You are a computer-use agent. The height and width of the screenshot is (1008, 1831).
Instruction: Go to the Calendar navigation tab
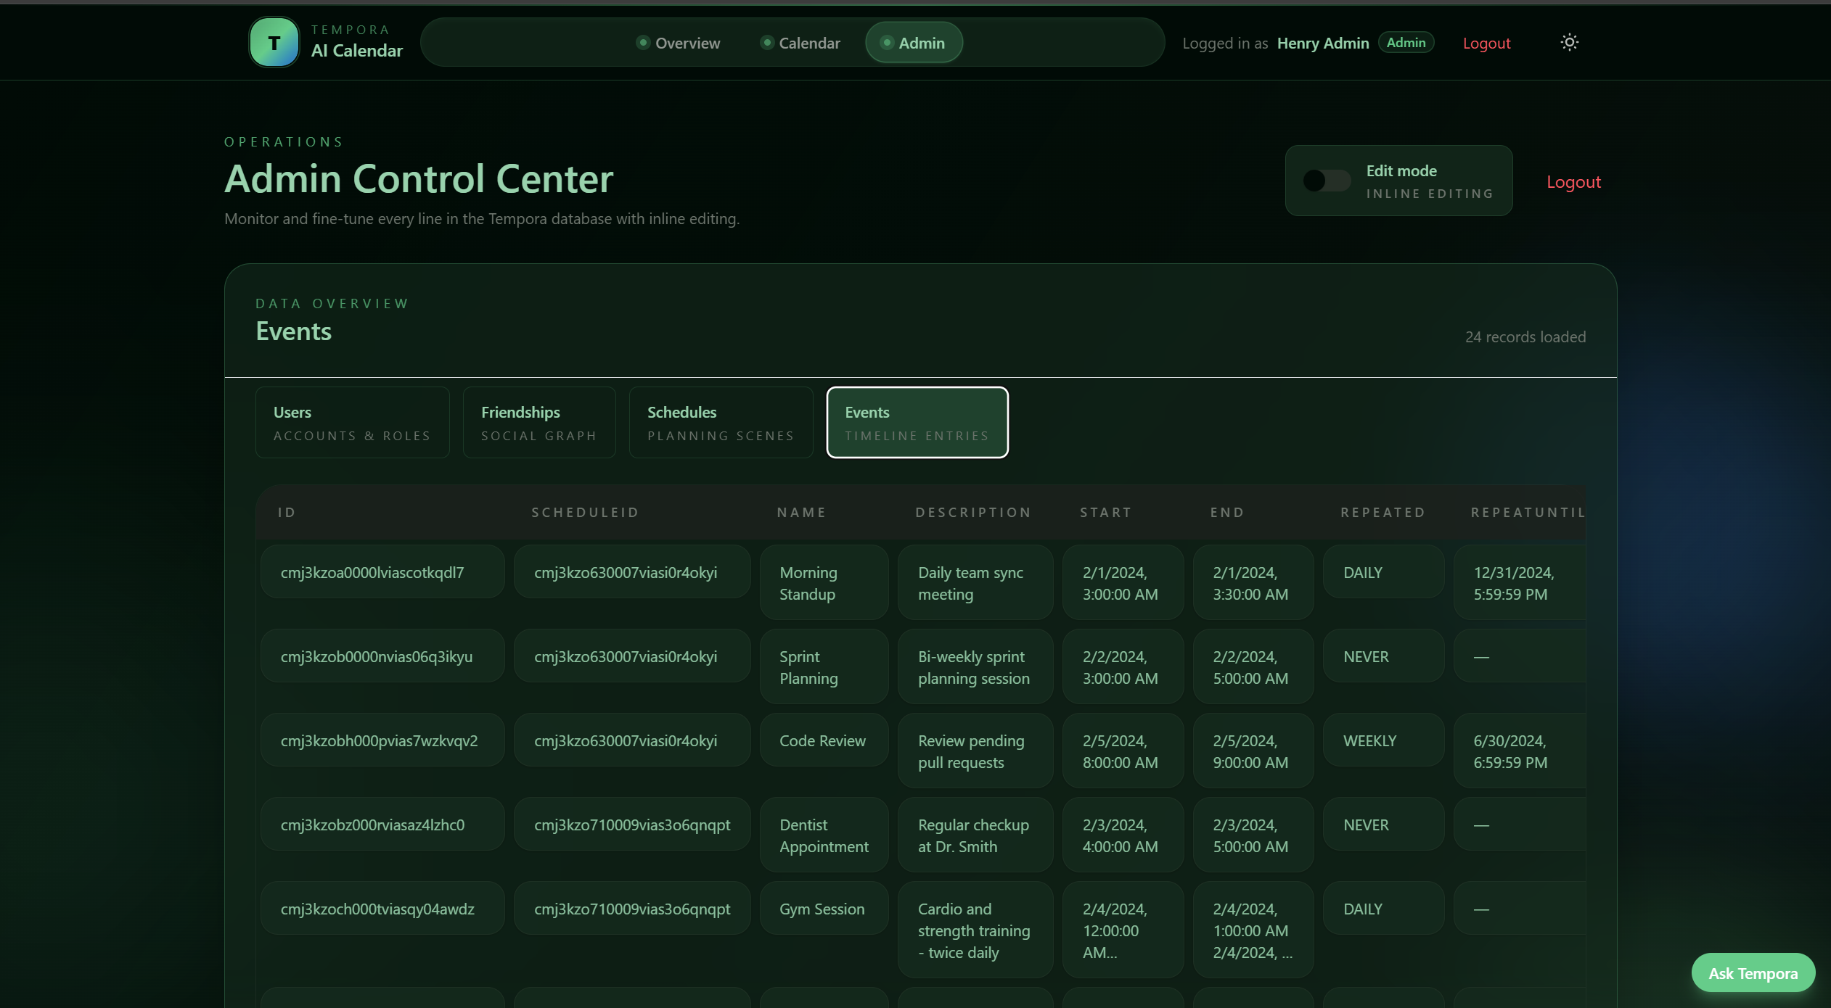(x=800, y=43)
